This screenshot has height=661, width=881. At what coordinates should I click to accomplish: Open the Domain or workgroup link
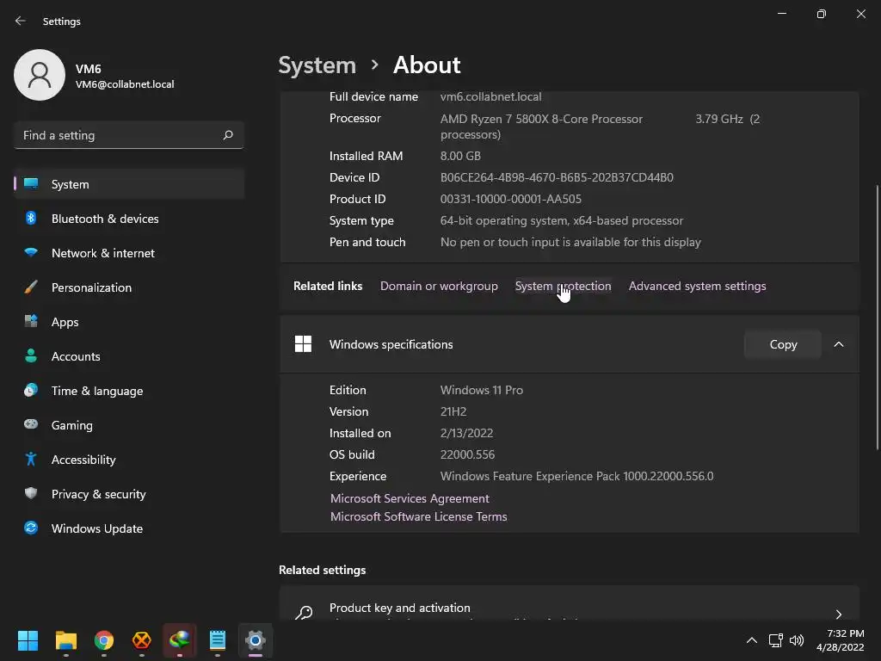439,286
